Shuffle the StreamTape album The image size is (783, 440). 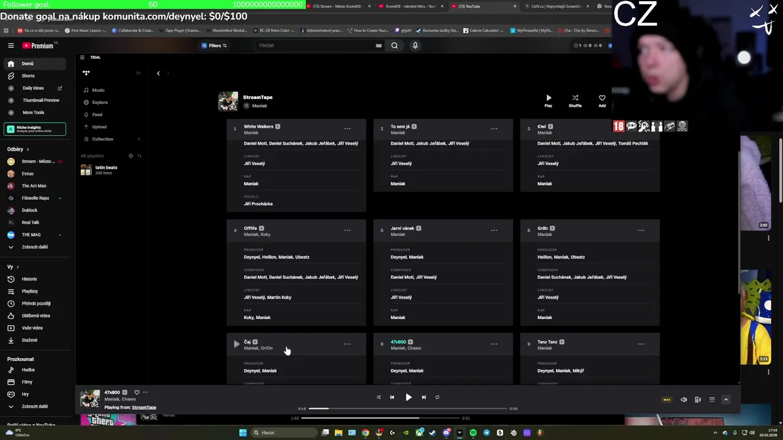coord(575,100)
